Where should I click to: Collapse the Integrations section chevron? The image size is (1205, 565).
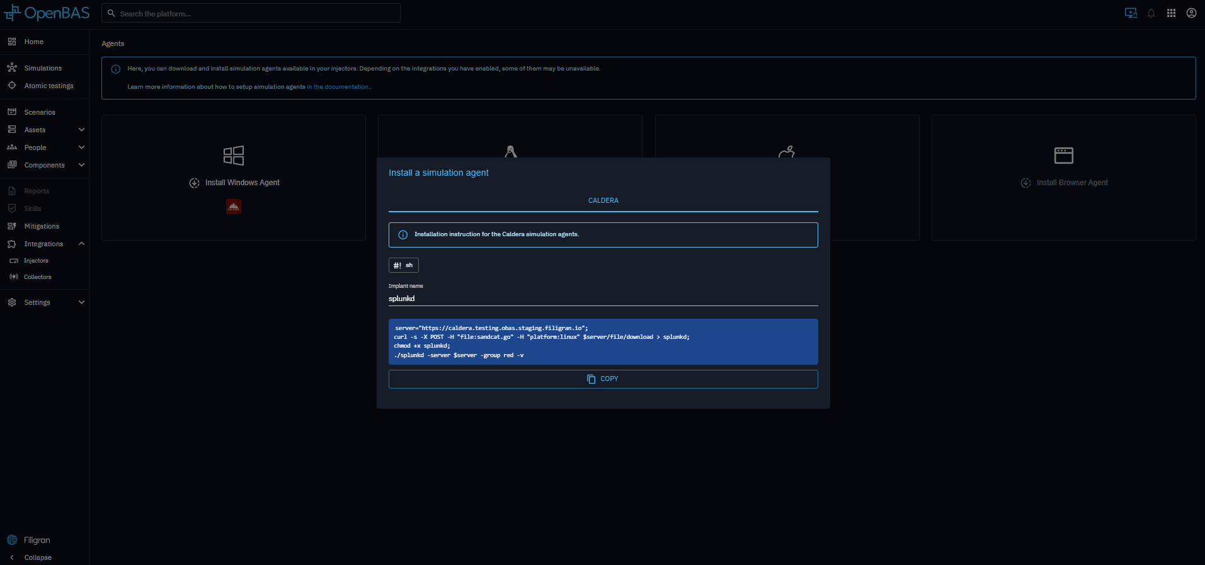pyautogui.click(x=81, y=244)
